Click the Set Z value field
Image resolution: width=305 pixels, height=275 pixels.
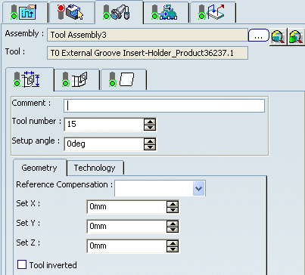[x=126, y=246]
